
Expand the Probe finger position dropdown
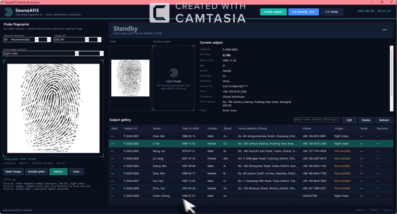click(x=53, y=54)
